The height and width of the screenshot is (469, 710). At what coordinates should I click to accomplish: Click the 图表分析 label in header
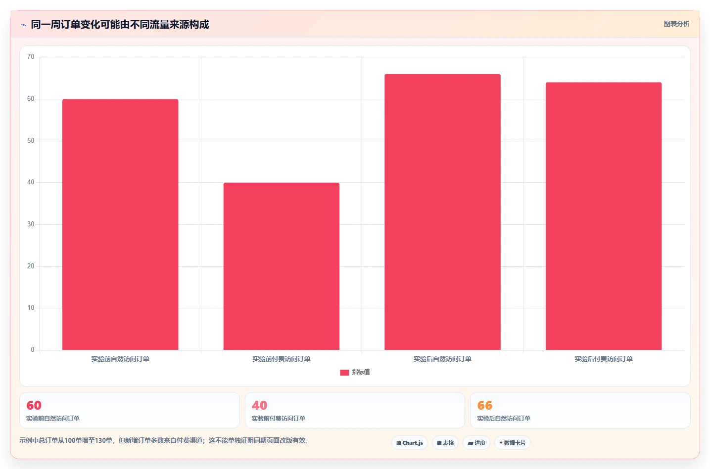coord(676,24)
